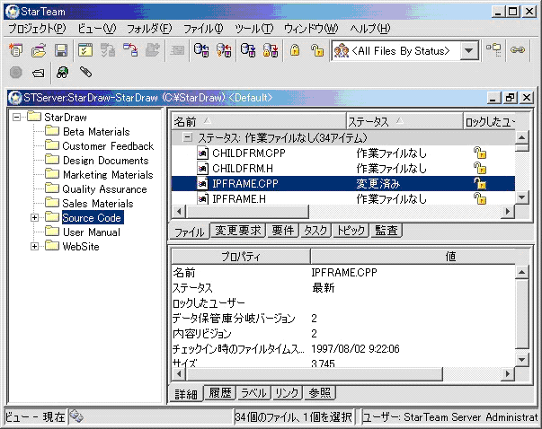Click the lock icon in the IPFRAME.CPP row
Screen dimensions: 542x429
click(x=480, y=184)
